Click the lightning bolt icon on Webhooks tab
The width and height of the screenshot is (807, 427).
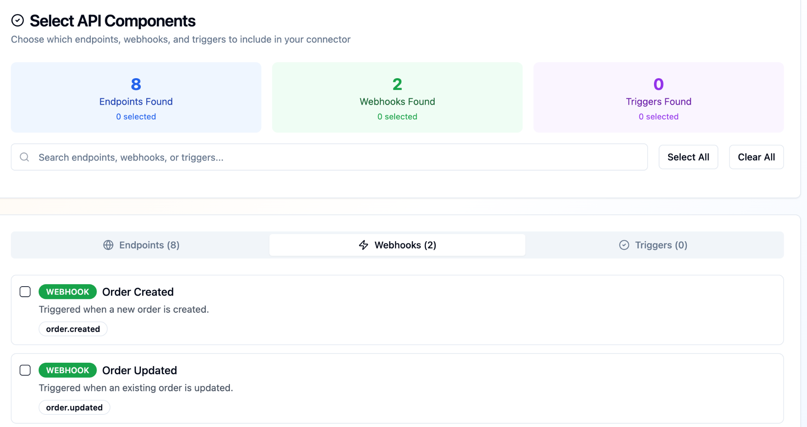[x=363, y=245]
